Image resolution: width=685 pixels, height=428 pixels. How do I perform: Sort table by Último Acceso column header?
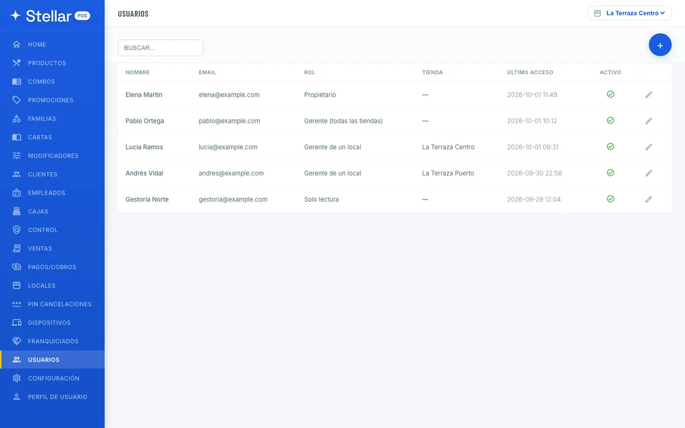coord(530,72)
